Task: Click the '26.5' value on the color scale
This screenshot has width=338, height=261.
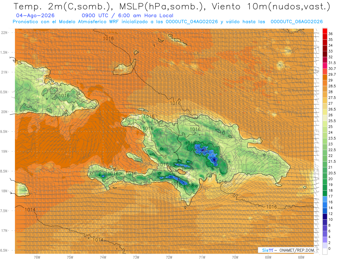Action: point(332,109)
